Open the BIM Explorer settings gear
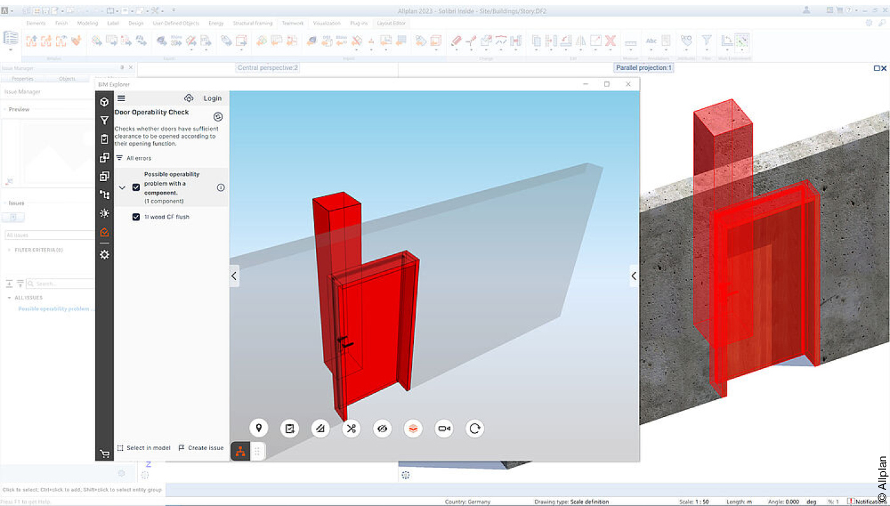890x506 pixels. [104, 254]
